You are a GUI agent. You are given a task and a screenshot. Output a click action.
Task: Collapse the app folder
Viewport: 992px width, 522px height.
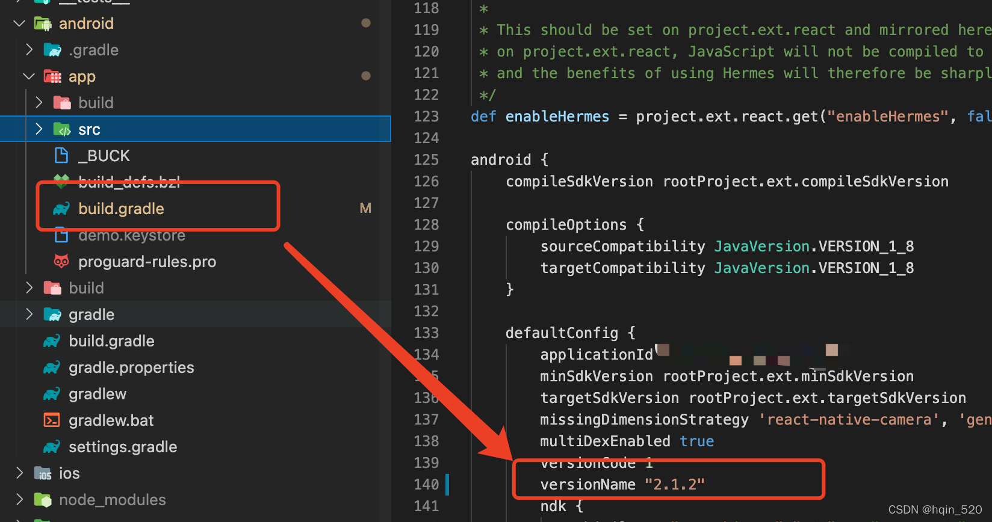[x=29, y=76]
